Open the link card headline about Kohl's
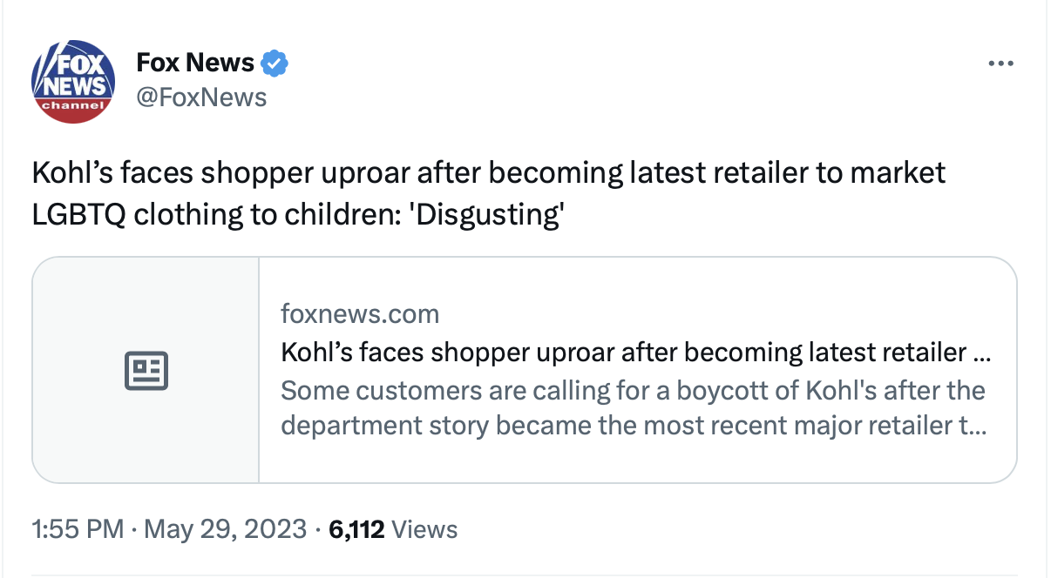Screen dimensions: 1051x578 (x=636, y=353)
